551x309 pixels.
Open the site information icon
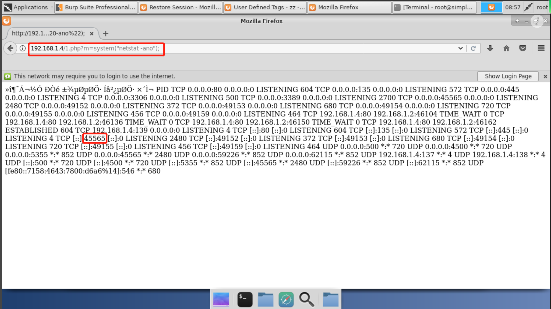(23, 48)
